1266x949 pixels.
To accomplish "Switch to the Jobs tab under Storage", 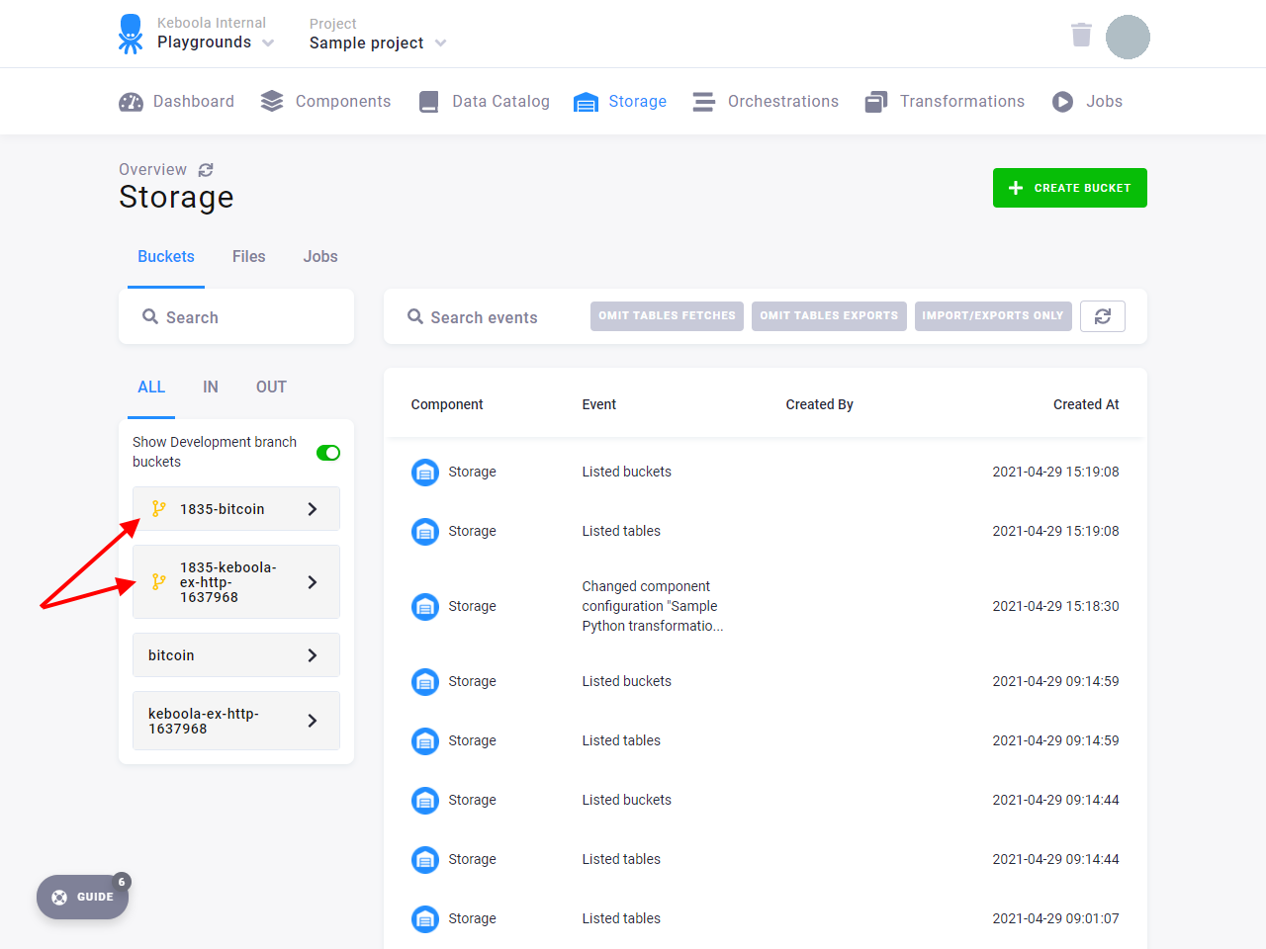I will 320,257.
